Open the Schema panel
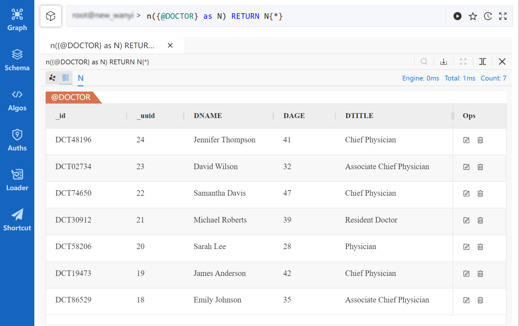The width and height of the screenshot is (519, 326). 17,60
